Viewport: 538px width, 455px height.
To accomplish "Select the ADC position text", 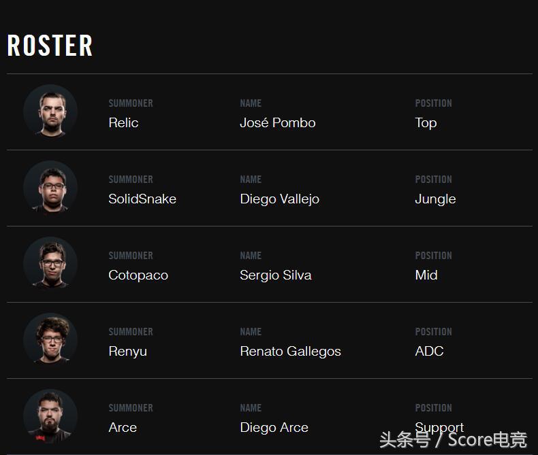I will 429,352.
